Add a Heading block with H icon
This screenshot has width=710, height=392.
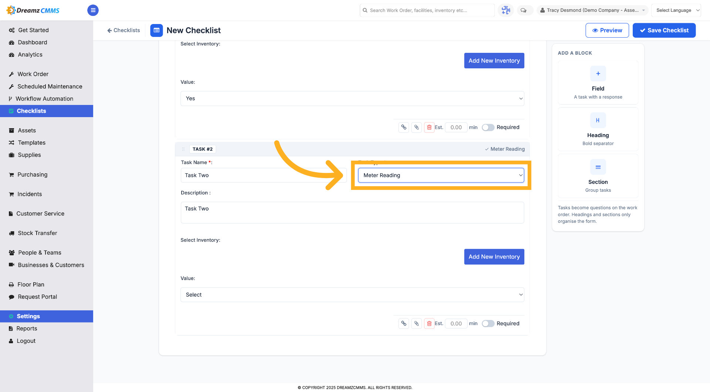coord(598,120)
